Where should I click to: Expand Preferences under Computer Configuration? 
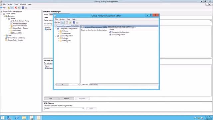58,33
